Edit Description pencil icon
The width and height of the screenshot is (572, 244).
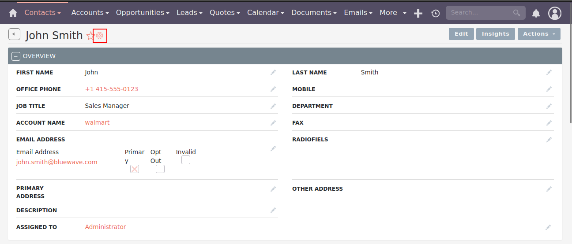[x=273, y=210]
